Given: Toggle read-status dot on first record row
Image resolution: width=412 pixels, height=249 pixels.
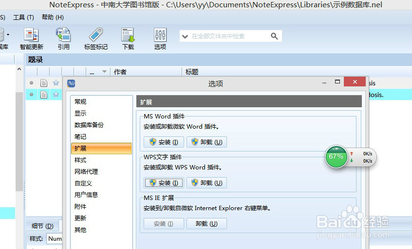Looking at the screenshot, I should [x=32, y=83].
